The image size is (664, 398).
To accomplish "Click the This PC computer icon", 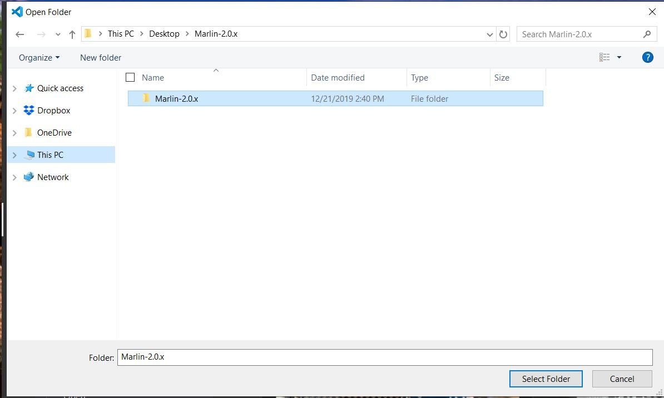I will click(x=29, y=155).
